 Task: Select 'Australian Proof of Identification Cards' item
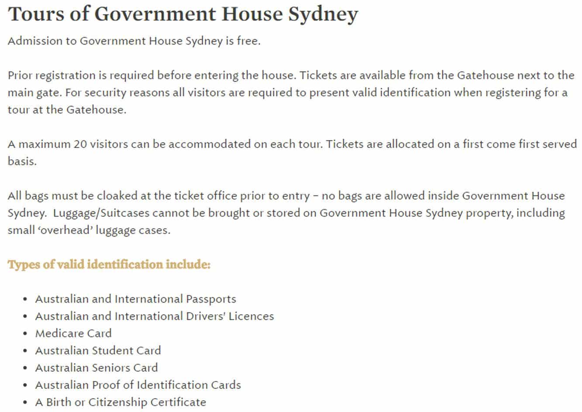(x=138, y=385)
